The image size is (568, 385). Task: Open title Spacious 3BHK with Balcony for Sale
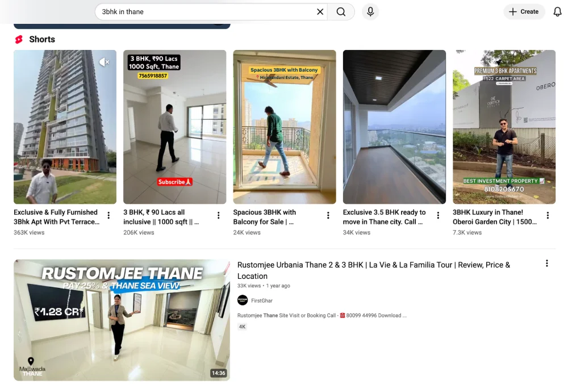point(265,217)
